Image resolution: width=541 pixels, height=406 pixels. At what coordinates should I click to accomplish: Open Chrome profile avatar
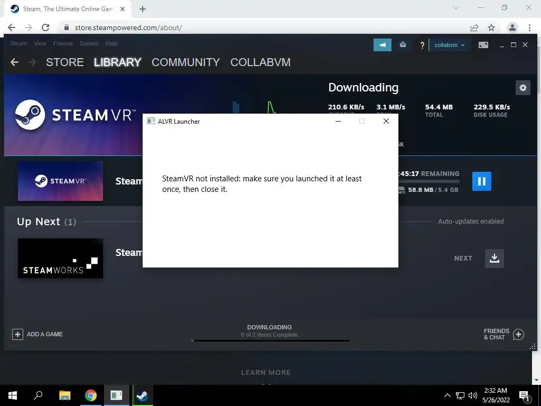(x=512, y=27)
